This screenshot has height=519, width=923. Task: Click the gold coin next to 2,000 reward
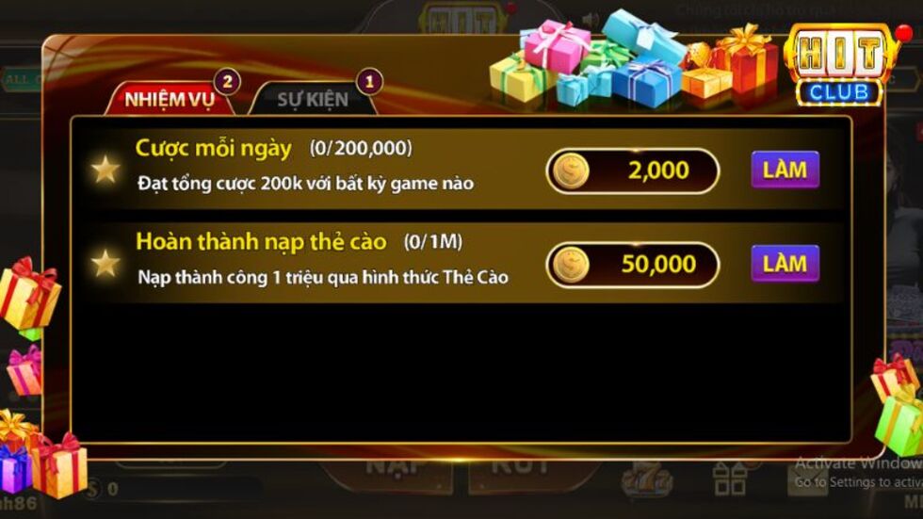click(x=571, y=171)
